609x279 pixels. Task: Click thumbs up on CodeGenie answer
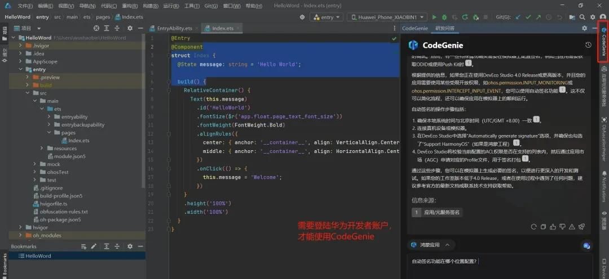pyautogui.click(x=553, y=227)
